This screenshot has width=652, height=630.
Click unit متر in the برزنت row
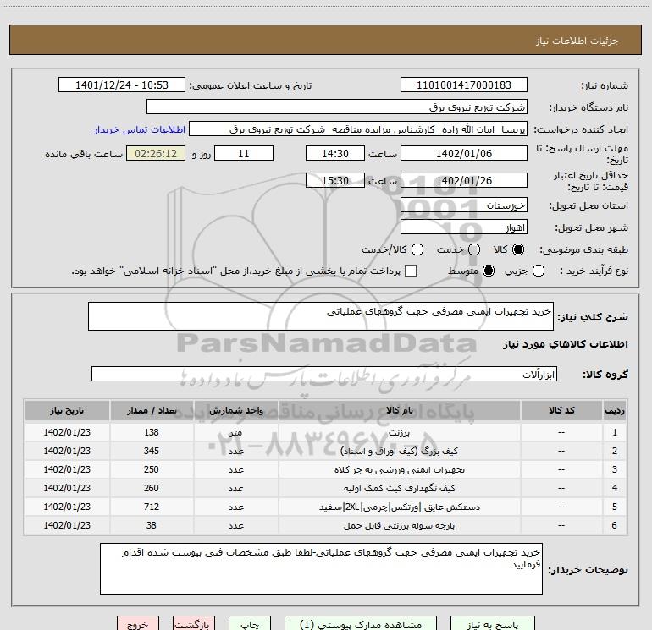click(235, 433)
